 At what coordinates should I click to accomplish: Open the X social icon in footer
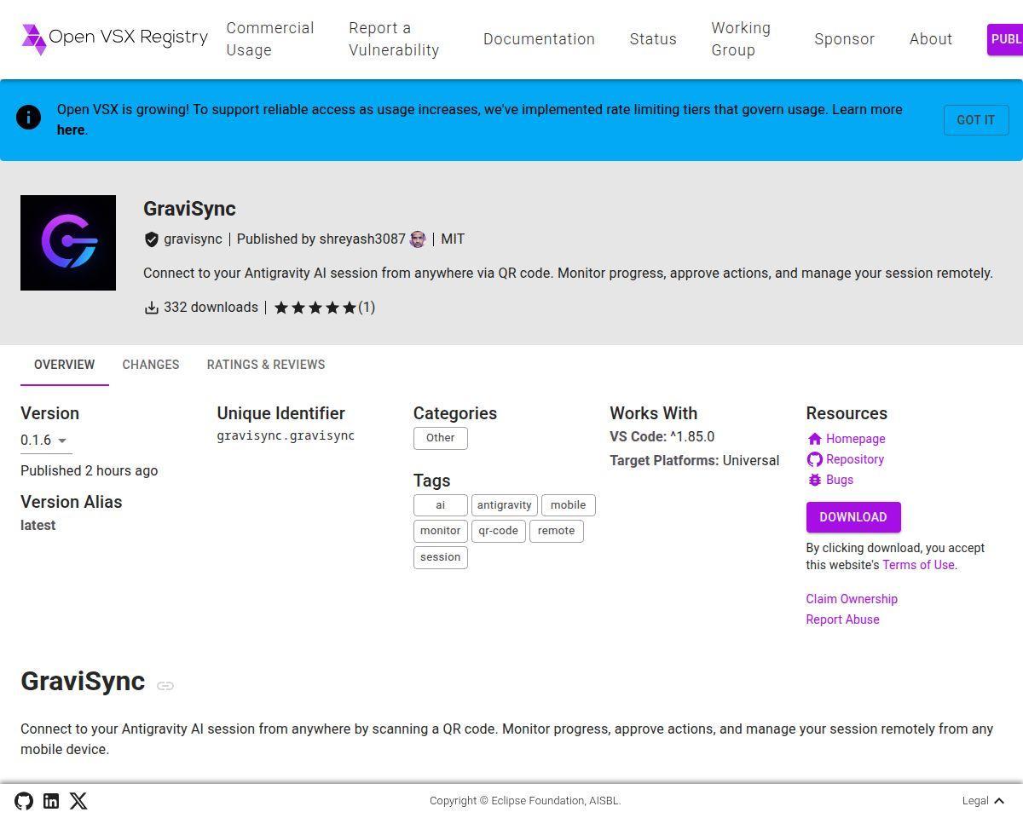click(78, 801)
